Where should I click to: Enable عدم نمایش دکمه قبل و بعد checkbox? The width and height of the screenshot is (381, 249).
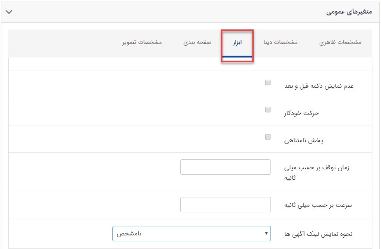268,82
